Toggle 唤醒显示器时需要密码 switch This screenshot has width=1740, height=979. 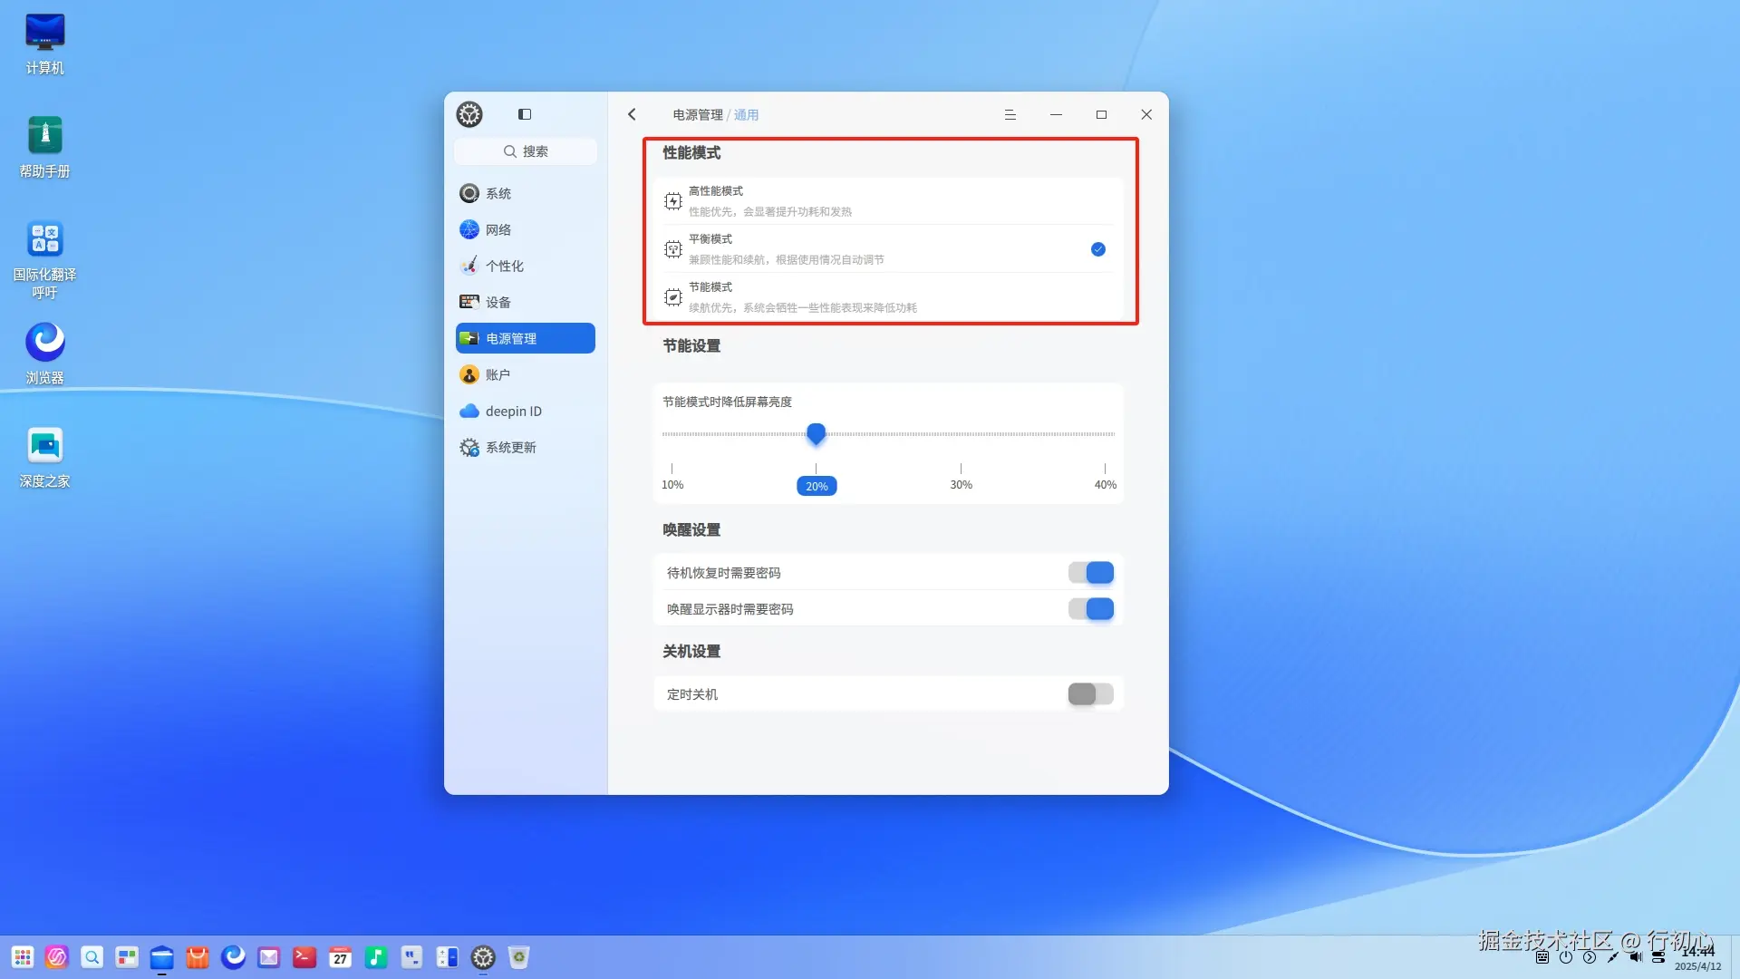(x=1091, y=609)
